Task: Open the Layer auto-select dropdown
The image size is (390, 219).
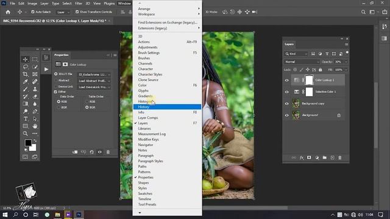Action: [63, 12]
